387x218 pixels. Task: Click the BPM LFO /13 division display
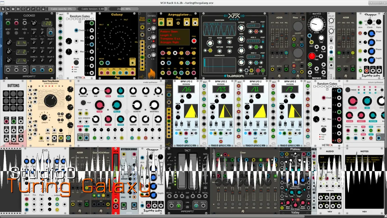tap(221, 89)
